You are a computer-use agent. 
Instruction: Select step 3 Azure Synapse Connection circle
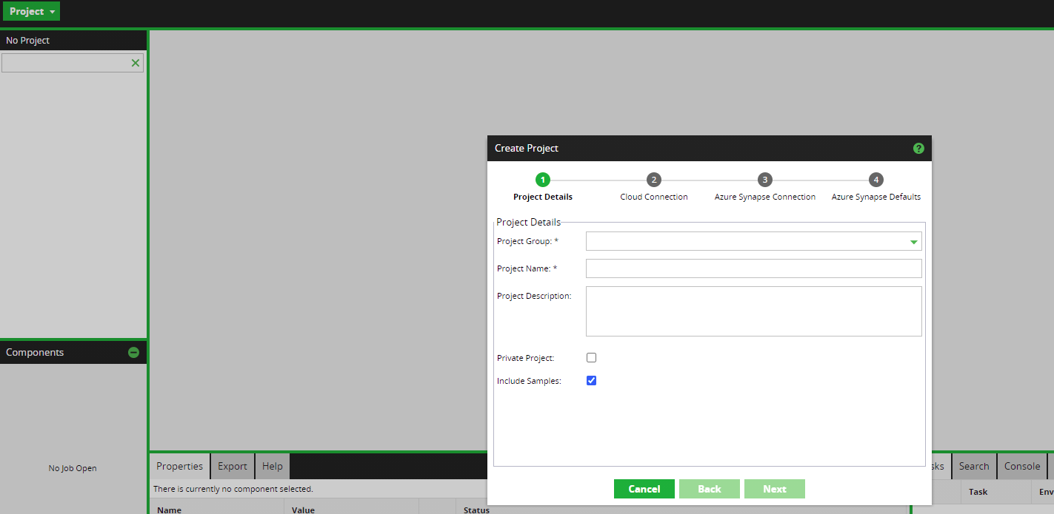click(765, 180)
